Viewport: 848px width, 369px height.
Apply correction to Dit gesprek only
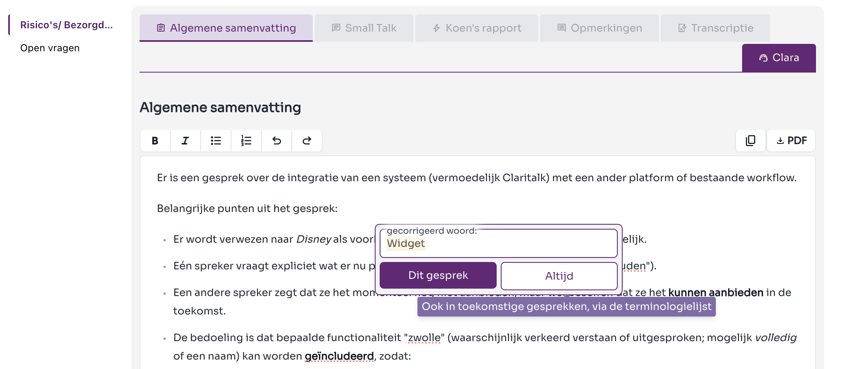coord(438,275)
